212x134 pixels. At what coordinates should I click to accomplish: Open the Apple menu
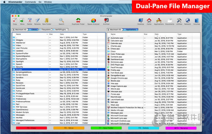[4, 2]
